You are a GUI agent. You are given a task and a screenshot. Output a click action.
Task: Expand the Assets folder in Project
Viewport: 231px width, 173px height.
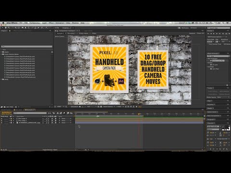pyautogui.click(x=1, y=52)
